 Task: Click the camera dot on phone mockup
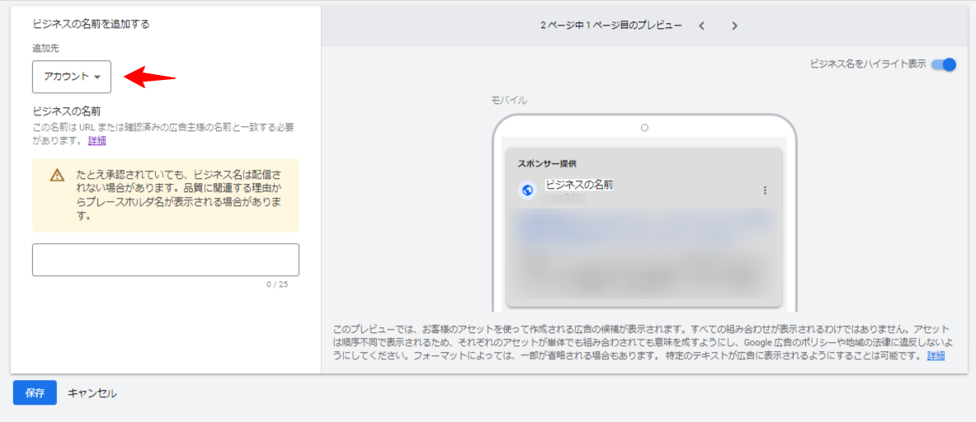[x=644, y=128]
